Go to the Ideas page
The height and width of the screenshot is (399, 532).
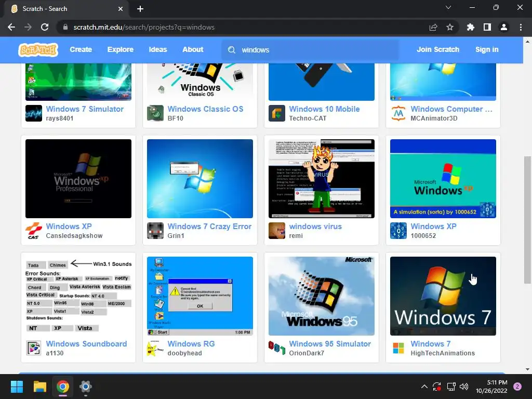click(158, 49)
